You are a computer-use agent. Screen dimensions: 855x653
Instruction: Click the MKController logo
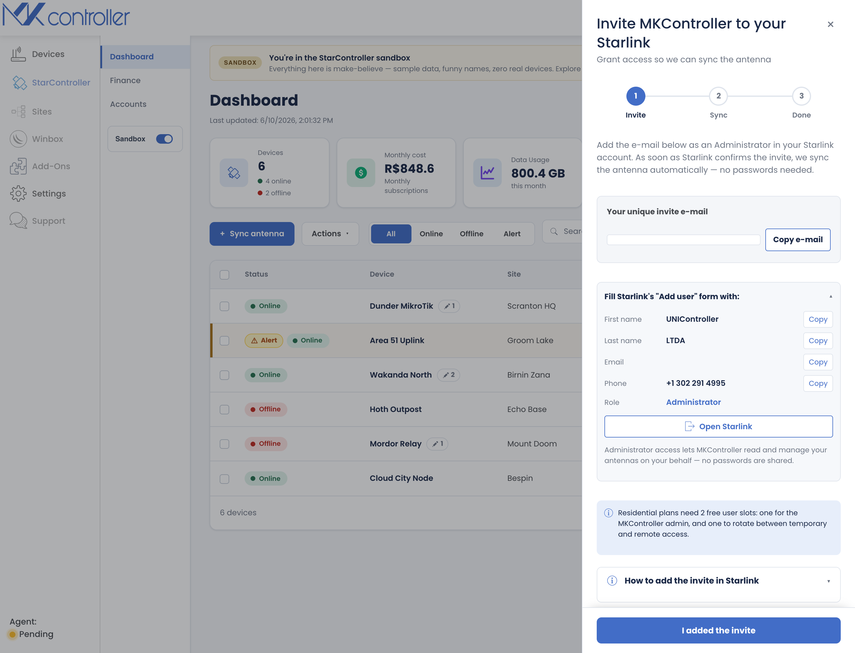point(66,15)
